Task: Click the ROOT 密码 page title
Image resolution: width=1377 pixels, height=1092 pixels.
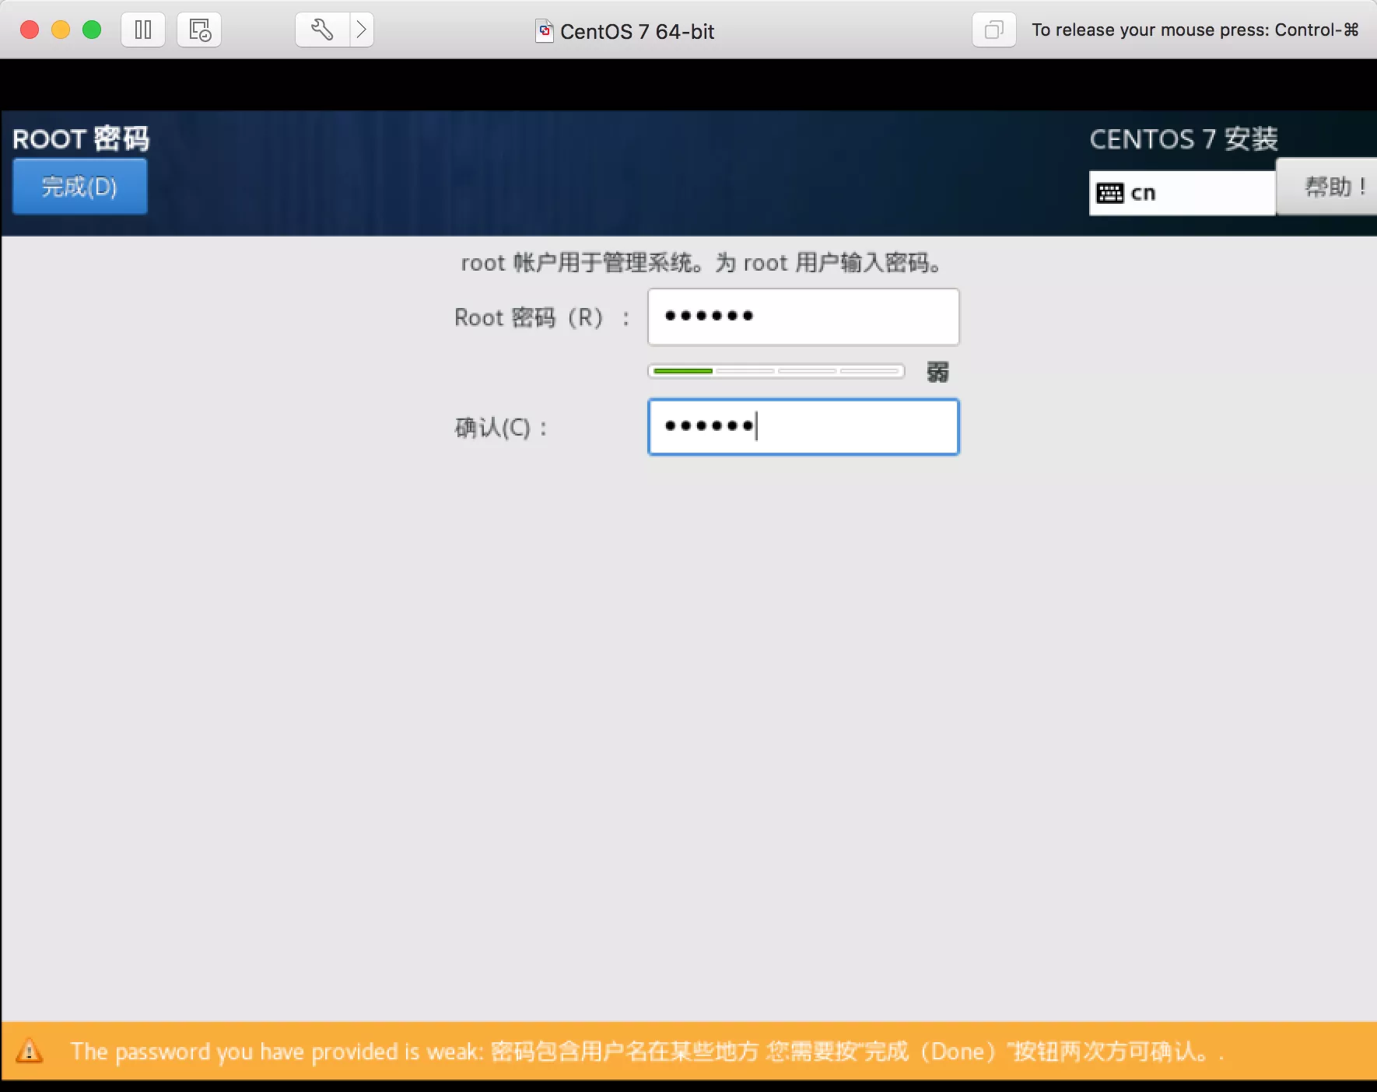Action: pyautogui.click(x=81, y=138)
